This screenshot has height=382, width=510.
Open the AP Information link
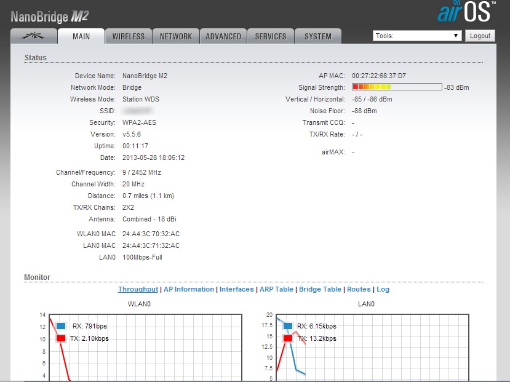pyautogui.click(x=189, y=289)
